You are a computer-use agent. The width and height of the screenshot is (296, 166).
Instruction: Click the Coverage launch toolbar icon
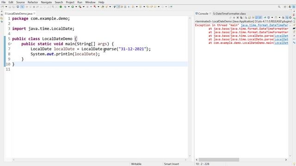pos(80,7)
